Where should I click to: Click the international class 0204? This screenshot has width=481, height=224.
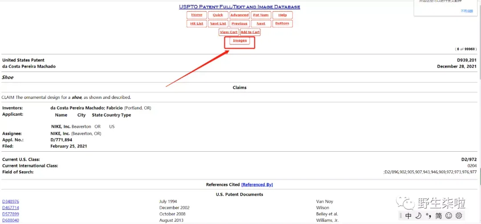(472, 165)
